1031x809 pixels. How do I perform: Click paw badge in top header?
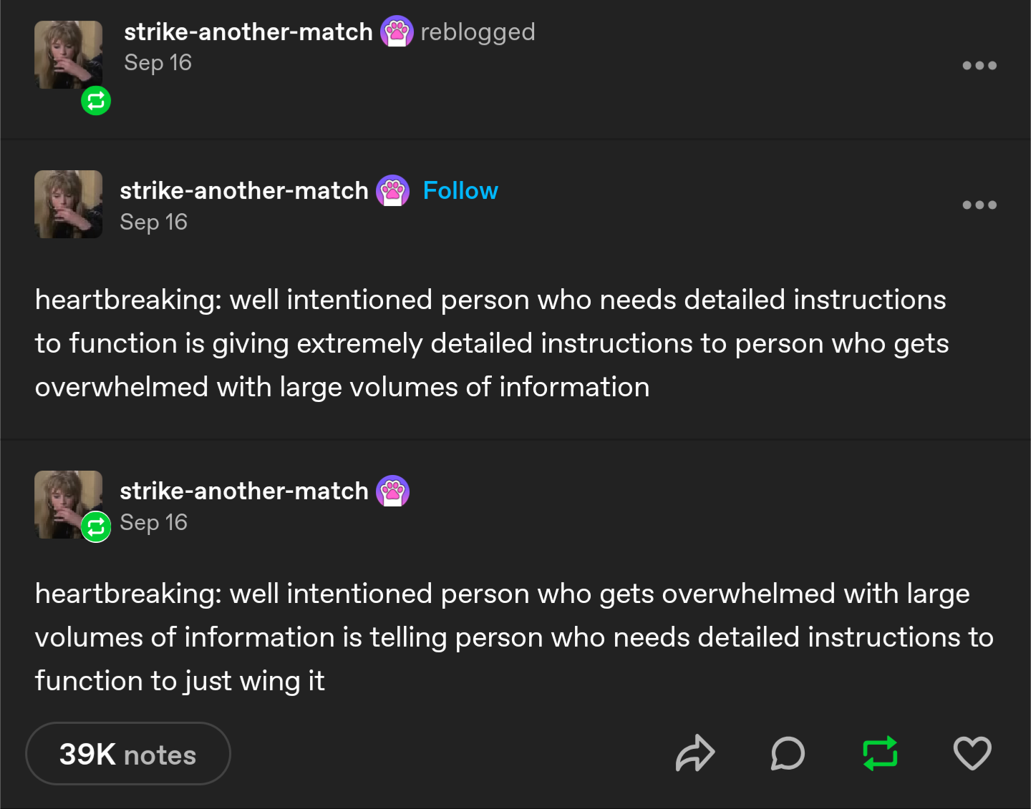(397, 31)
